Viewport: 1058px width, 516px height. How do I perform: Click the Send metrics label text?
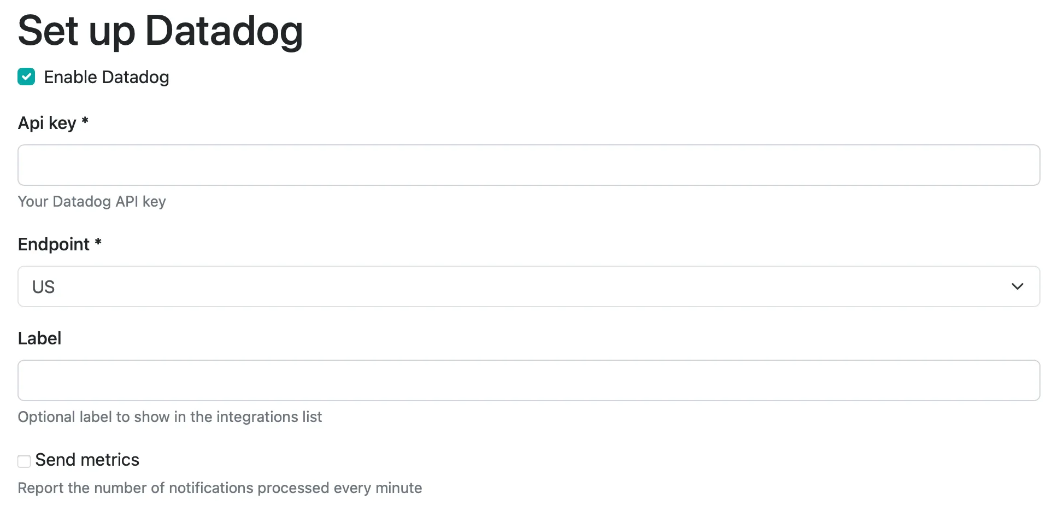87,460
